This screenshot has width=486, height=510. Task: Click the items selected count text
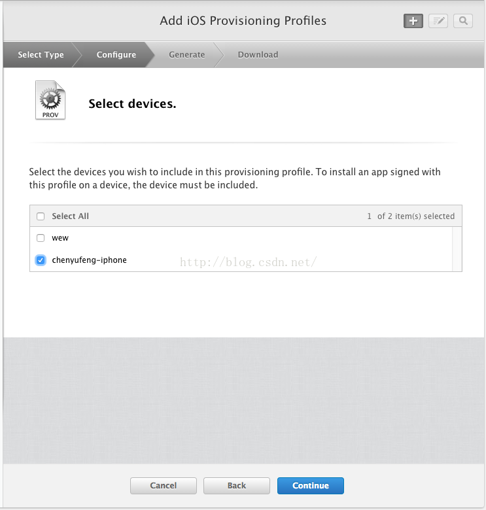[x=411, y=216]
